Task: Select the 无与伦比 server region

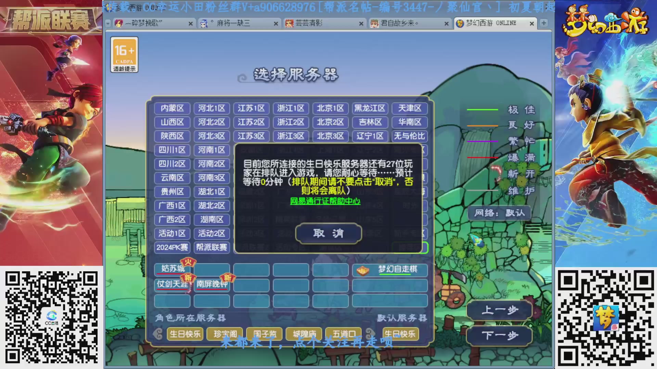Action: click(x=410, y=136)
